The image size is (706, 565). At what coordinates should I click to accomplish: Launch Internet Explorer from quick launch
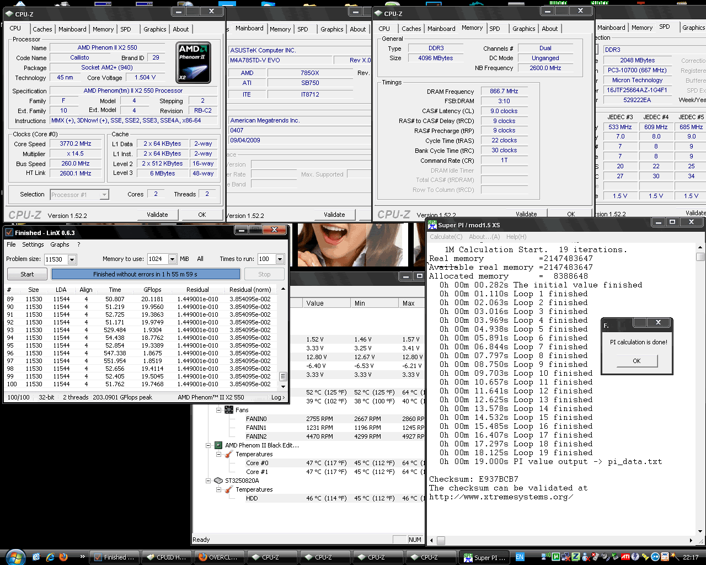point(50,557)
